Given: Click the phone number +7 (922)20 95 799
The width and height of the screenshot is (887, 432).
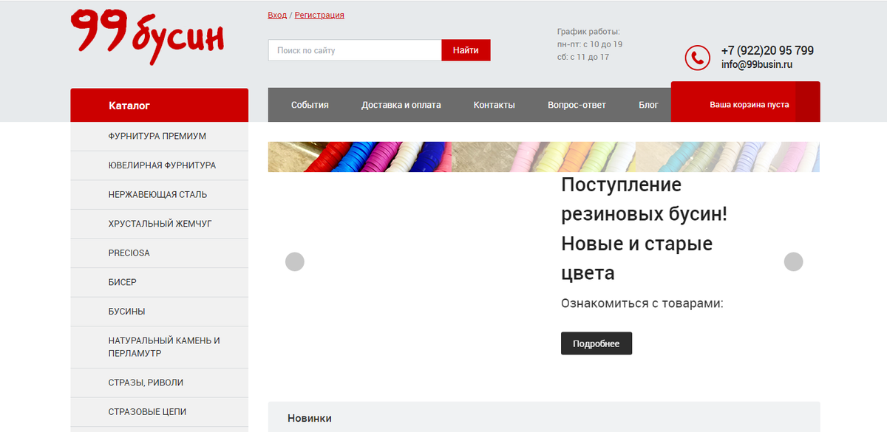Looking at the screenshot, I should [767, 51].
